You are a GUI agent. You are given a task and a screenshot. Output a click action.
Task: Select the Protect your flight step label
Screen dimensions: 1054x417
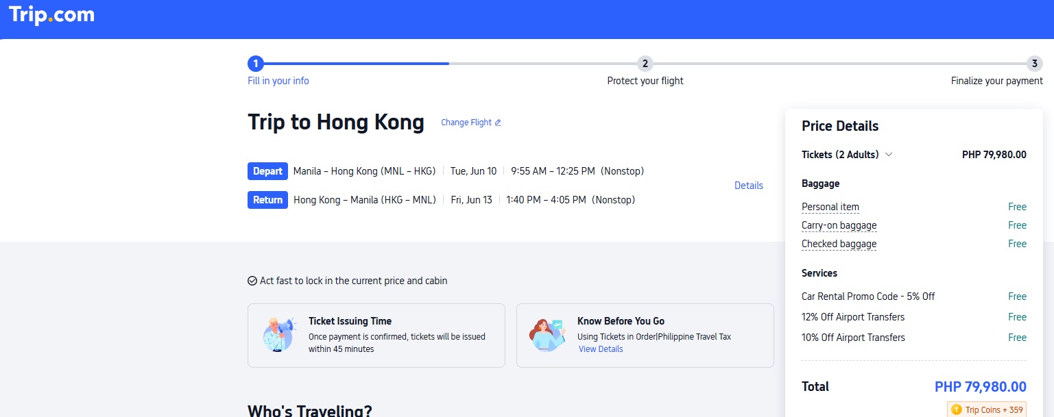pyautogui.click(x=645, y=81)
